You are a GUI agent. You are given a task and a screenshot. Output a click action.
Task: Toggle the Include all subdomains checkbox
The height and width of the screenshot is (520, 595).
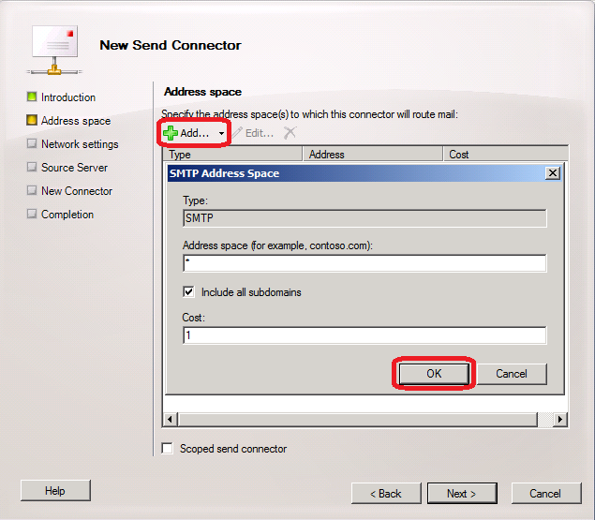pyautogui.click(x=188, y=292)
